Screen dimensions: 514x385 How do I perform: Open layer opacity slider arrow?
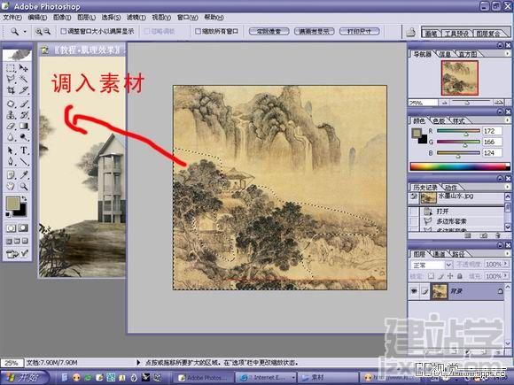tap(506, 264)
